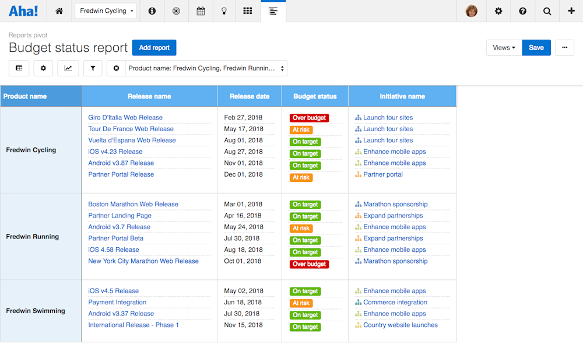Open the Fredwin Cycling product selector

[106, 10]
